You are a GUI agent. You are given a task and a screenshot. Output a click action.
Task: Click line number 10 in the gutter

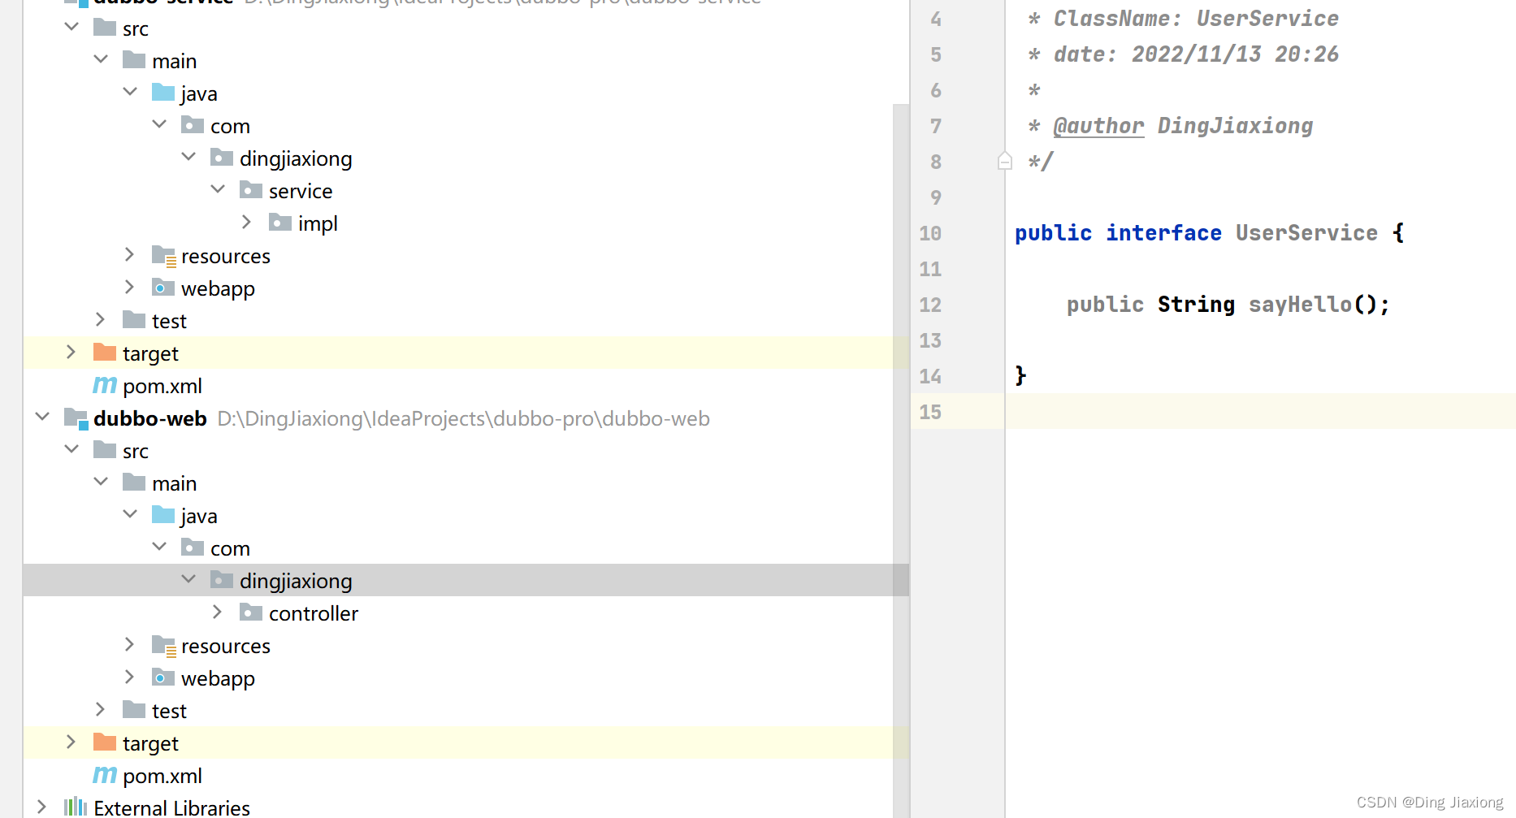tap(930, 233)
